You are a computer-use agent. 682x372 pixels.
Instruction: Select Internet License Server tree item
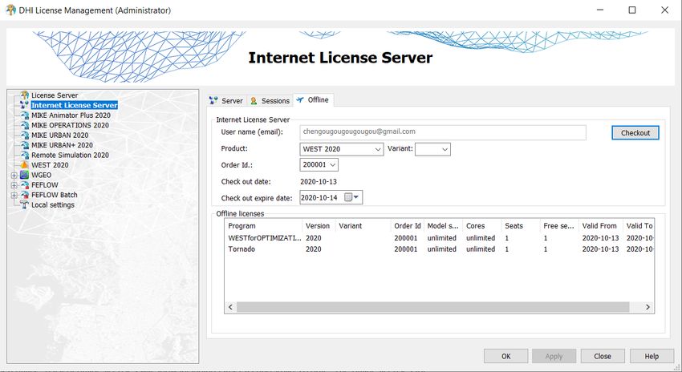[75, 105]
